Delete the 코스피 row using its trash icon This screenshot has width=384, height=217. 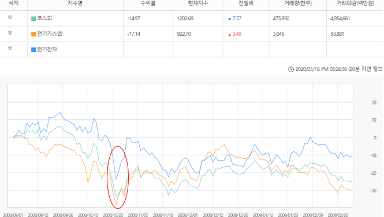point(10,17)
